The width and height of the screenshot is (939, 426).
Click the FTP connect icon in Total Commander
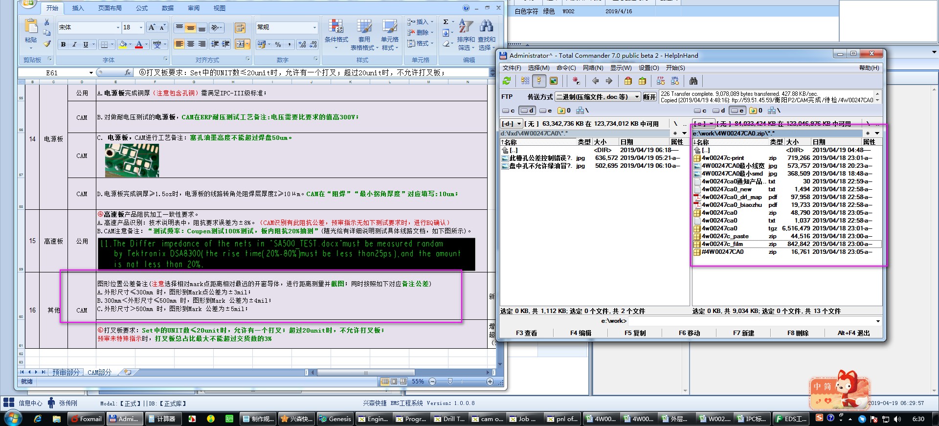coord(661,81)
